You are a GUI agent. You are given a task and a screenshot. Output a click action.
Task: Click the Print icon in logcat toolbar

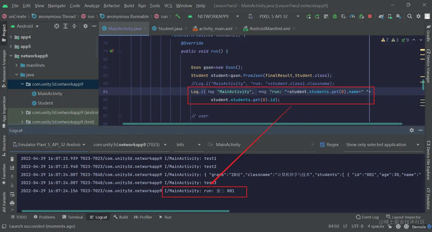point(12,203)
